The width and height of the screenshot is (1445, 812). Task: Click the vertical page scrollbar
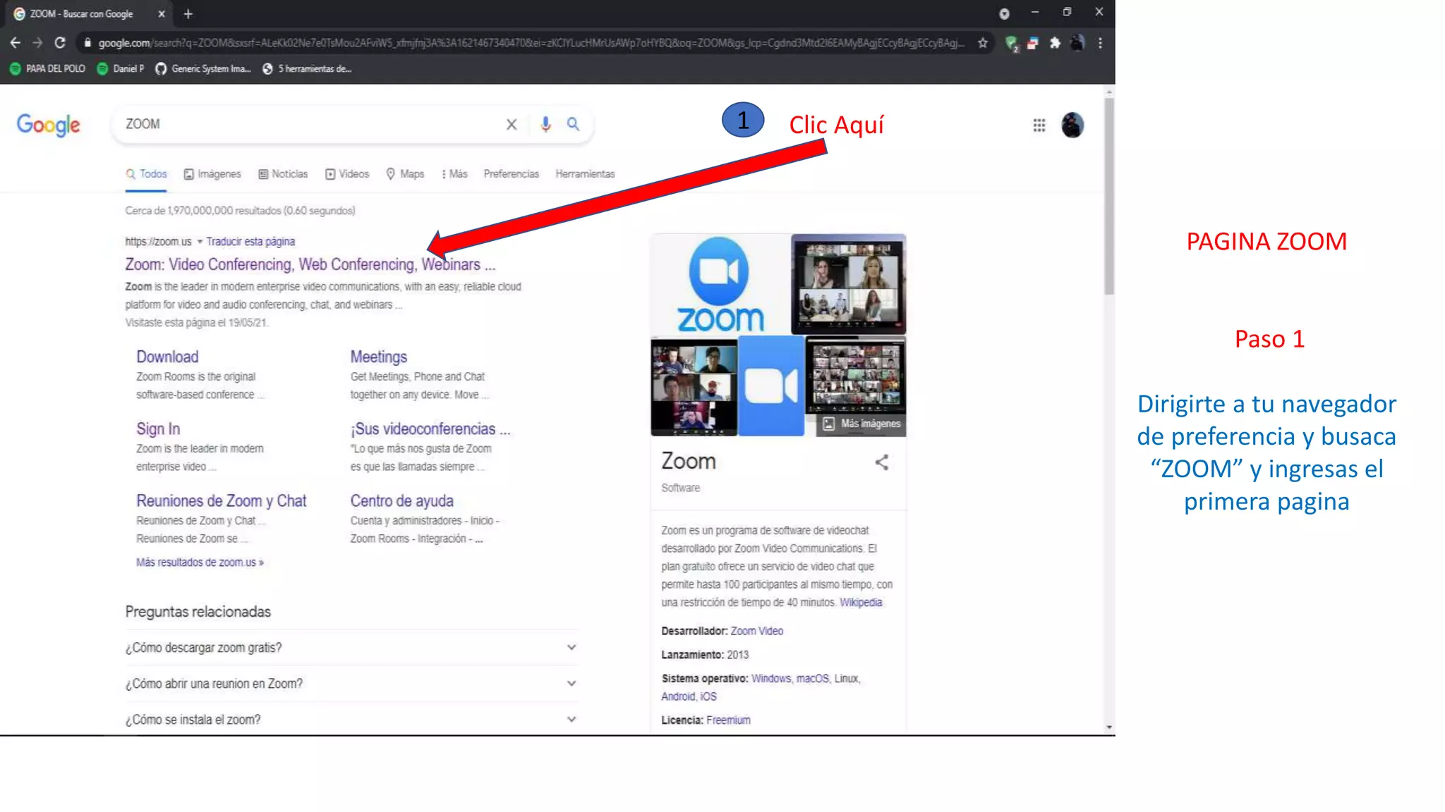(x=1108, y=197)
